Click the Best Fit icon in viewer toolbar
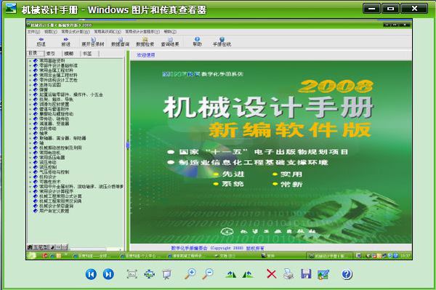 132,274
